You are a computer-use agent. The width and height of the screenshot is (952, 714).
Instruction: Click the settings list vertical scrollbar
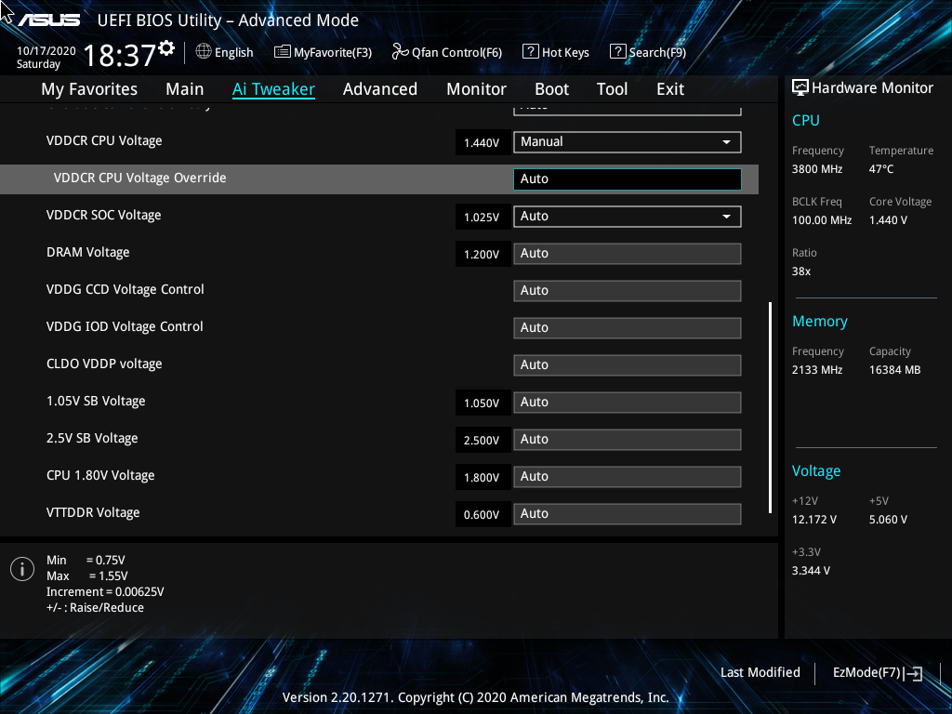tap(770, 407)
